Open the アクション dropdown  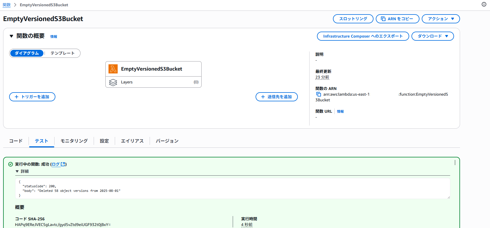coord(441,19)
